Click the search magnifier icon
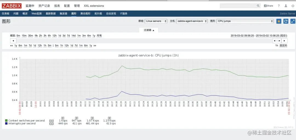 point(258,6)
